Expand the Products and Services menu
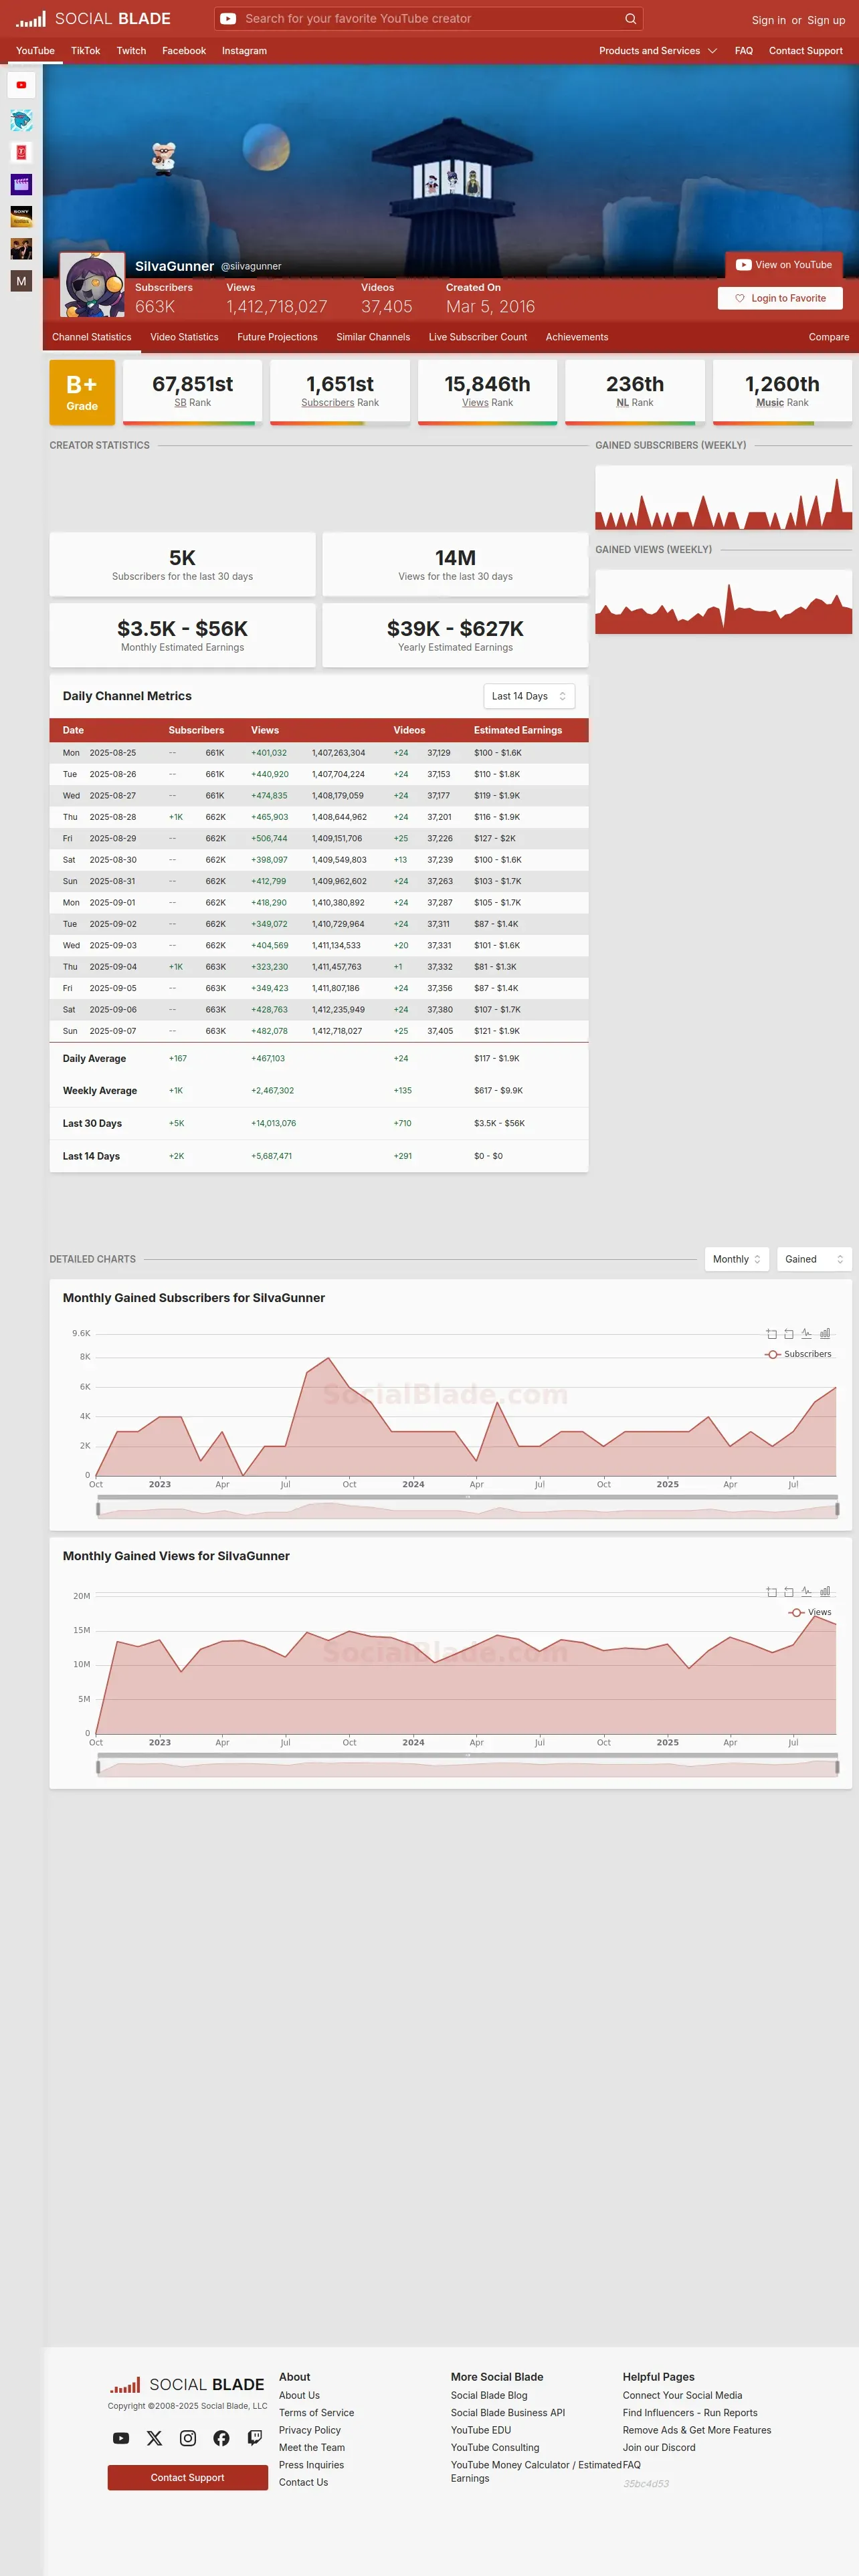Viewport: 859px width, 2576px height. pos(658,51)
